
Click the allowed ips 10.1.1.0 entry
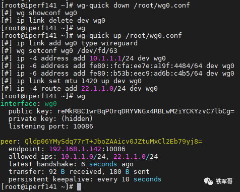tap(83, 157)
